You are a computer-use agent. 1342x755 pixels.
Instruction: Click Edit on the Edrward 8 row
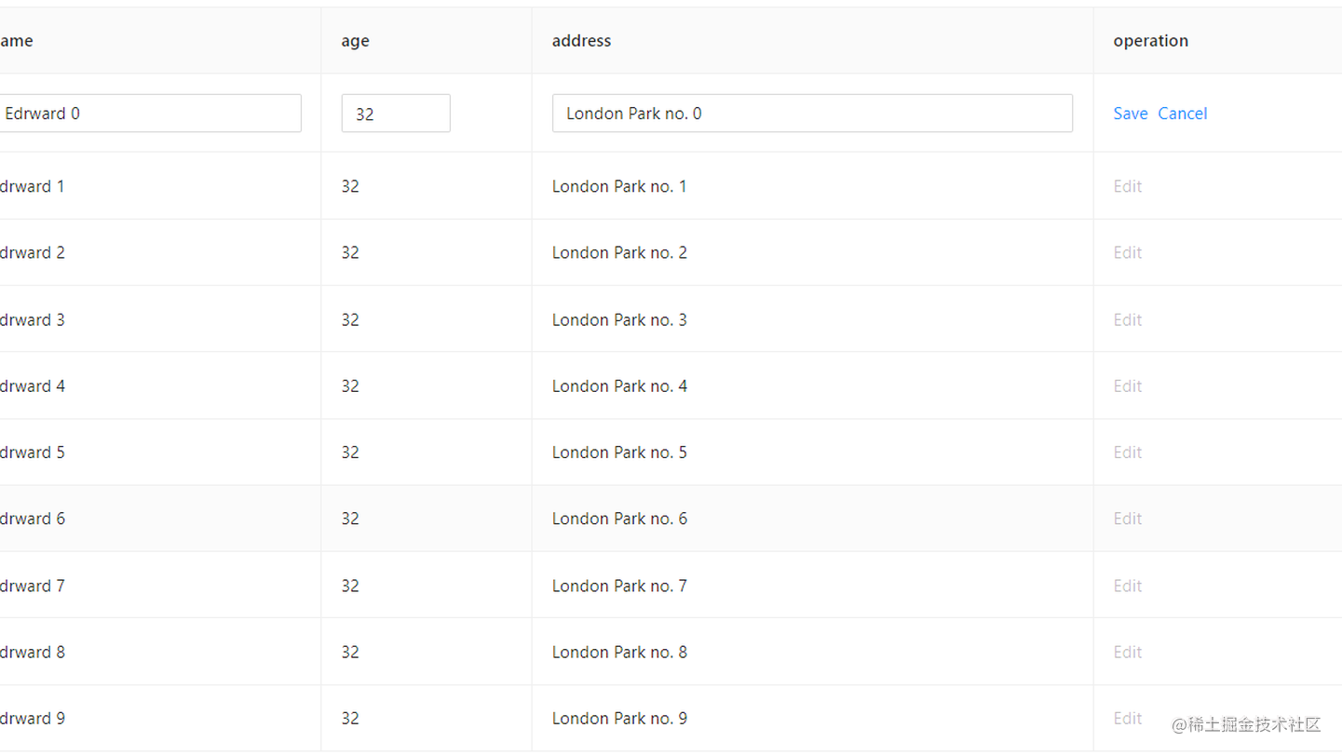pos(1127,652)
